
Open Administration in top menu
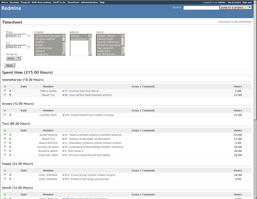(x=89, y=2)
